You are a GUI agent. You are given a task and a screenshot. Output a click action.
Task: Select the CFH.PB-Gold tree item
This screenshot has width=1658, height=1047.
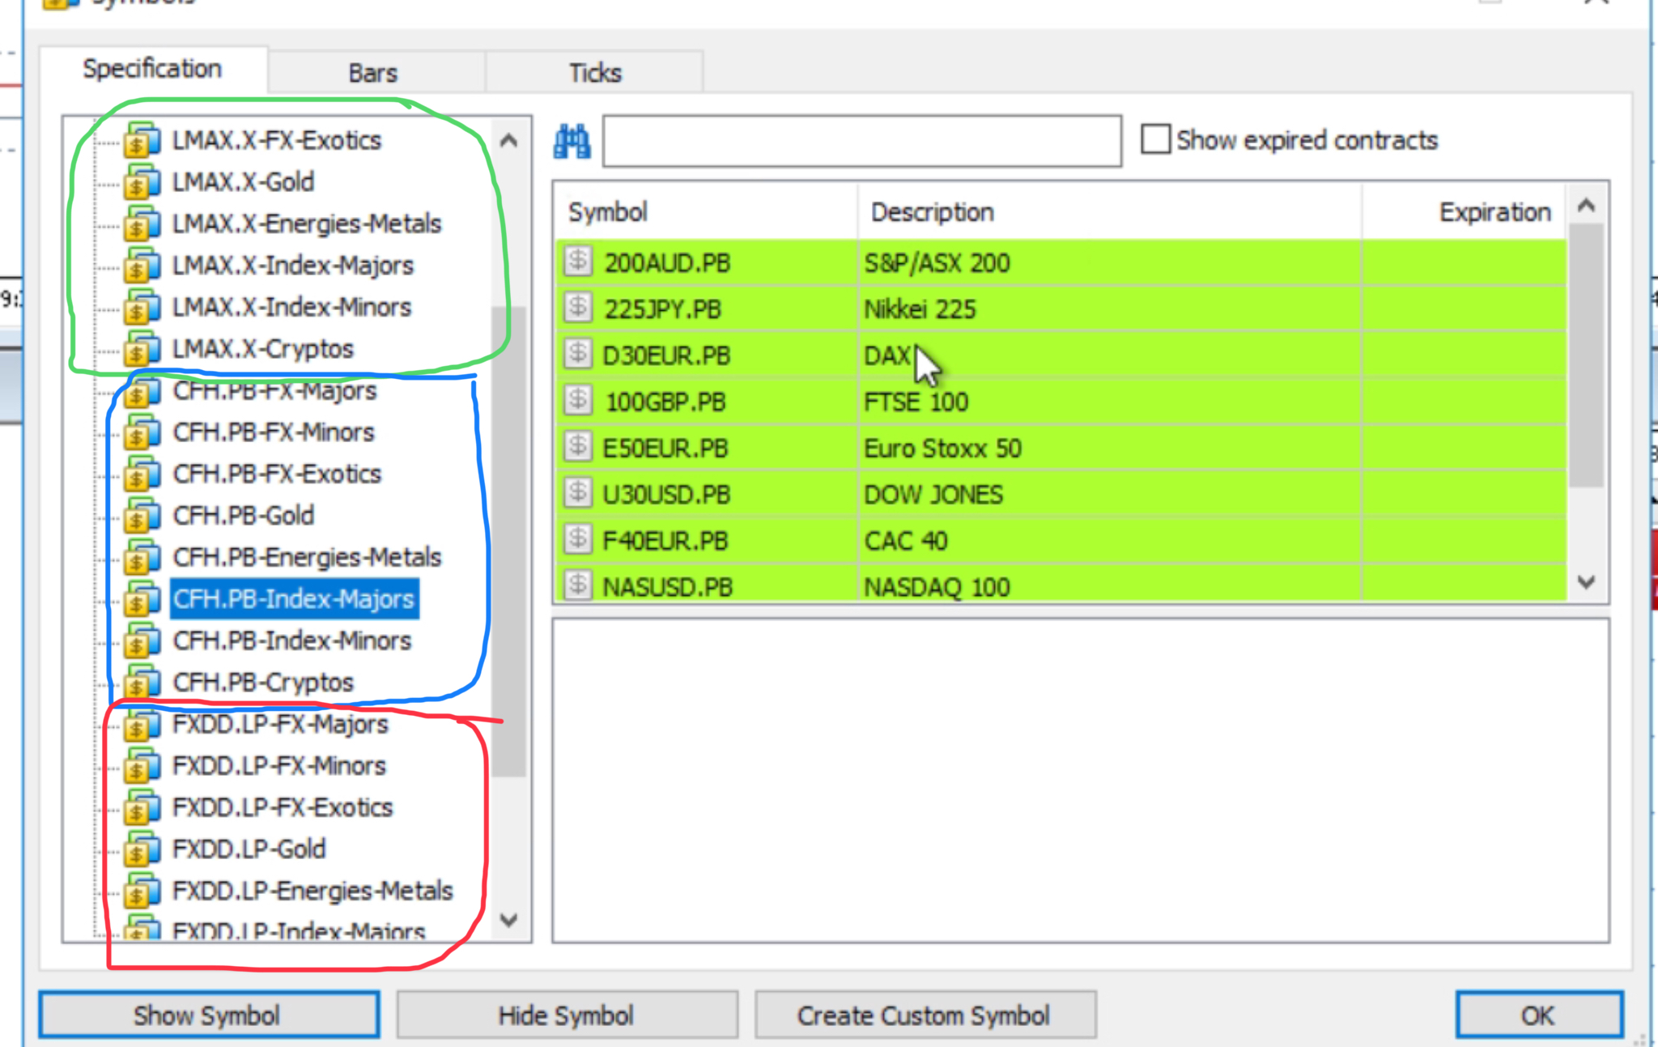pyautogui.click(x=244, y=516)
